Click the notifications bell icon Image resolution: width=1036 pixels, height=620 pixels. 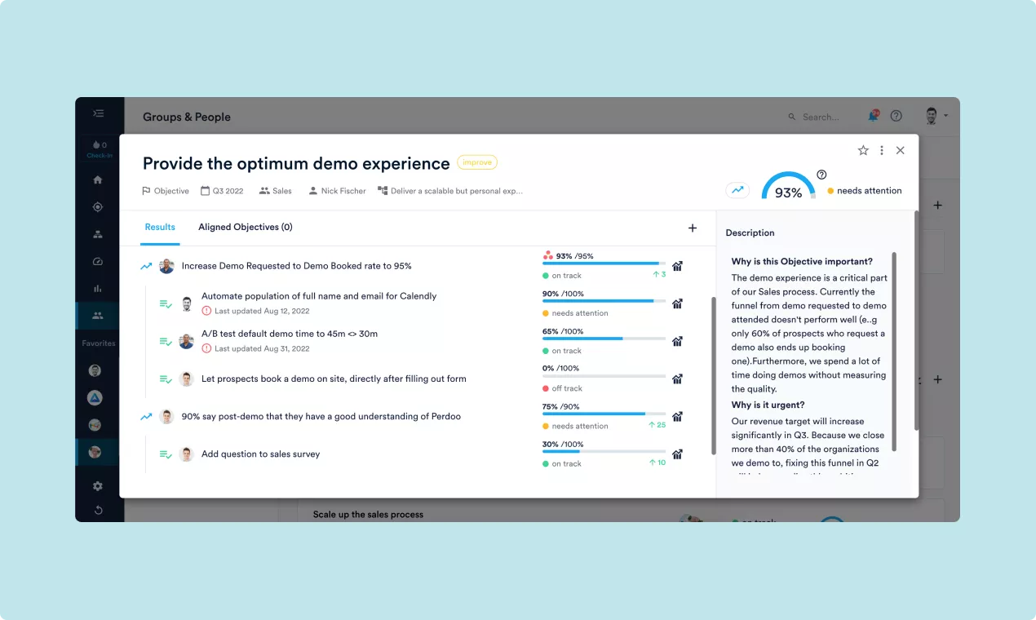pyautogui.click(x=874, y=117)
